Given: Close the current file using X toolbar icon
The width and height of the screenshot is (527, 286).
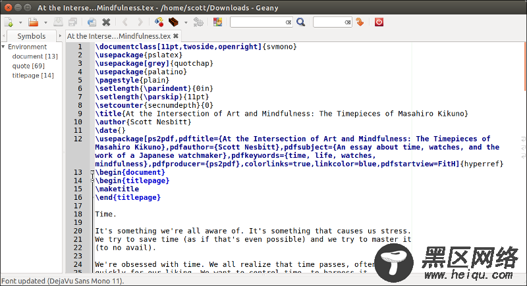Looking at the screenshot, I should pos(106,22).
